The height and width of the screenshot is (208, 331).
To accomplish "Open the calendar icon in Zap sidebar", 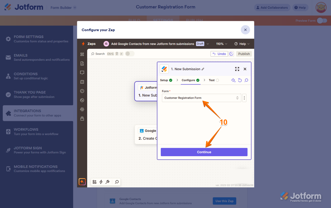I will 82,82.
